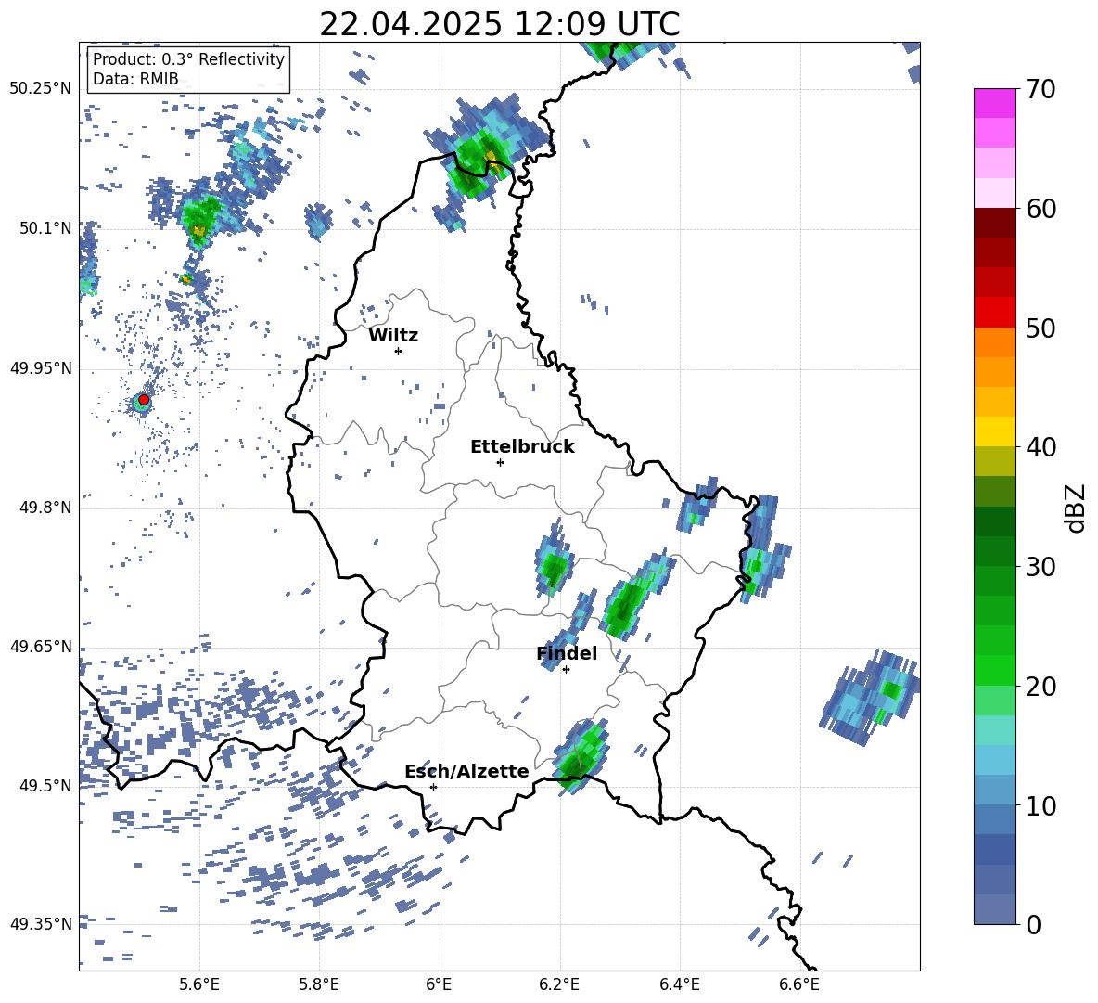Click the 0 tick on the colorbar
The image size is (1098, 1003).
click(x=1033, y=924)
